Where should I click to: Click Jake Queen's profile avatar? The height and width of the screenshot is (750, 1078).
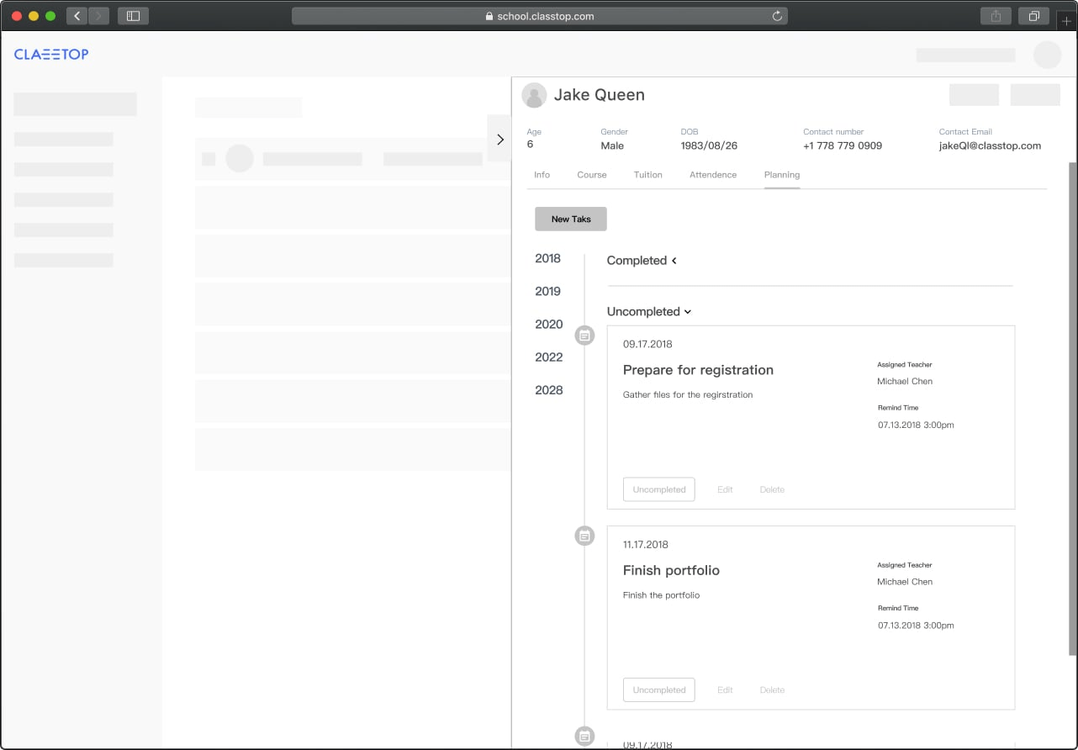click(535, 95)
